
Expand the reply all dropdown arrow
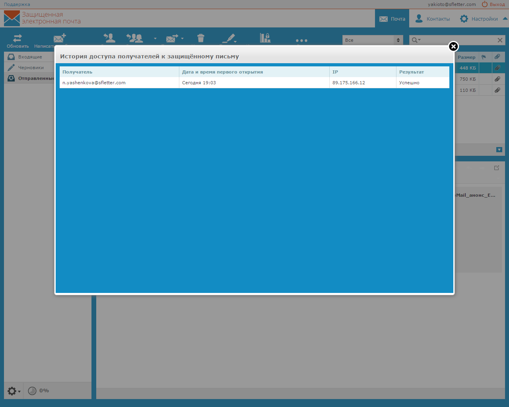pos(155,39)
